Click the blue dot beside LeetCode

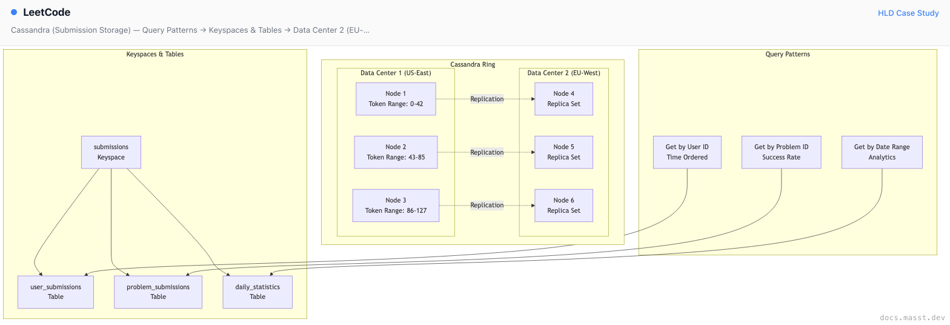(x=14, y=12)
